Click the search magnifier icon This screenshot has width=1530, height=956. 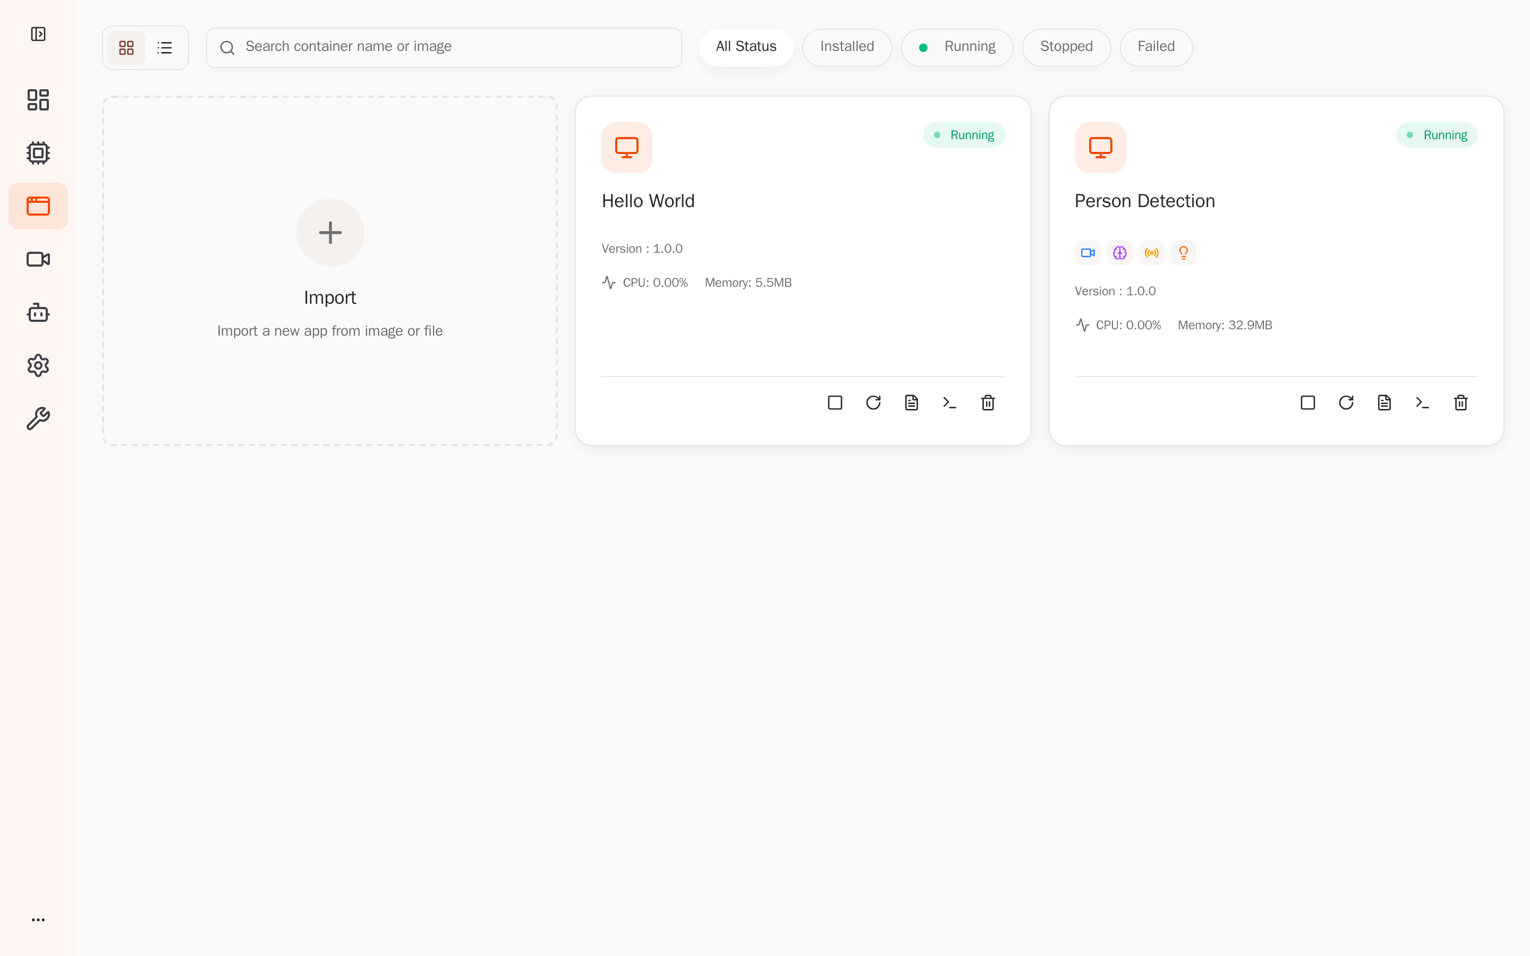click(x=227, y=47)
